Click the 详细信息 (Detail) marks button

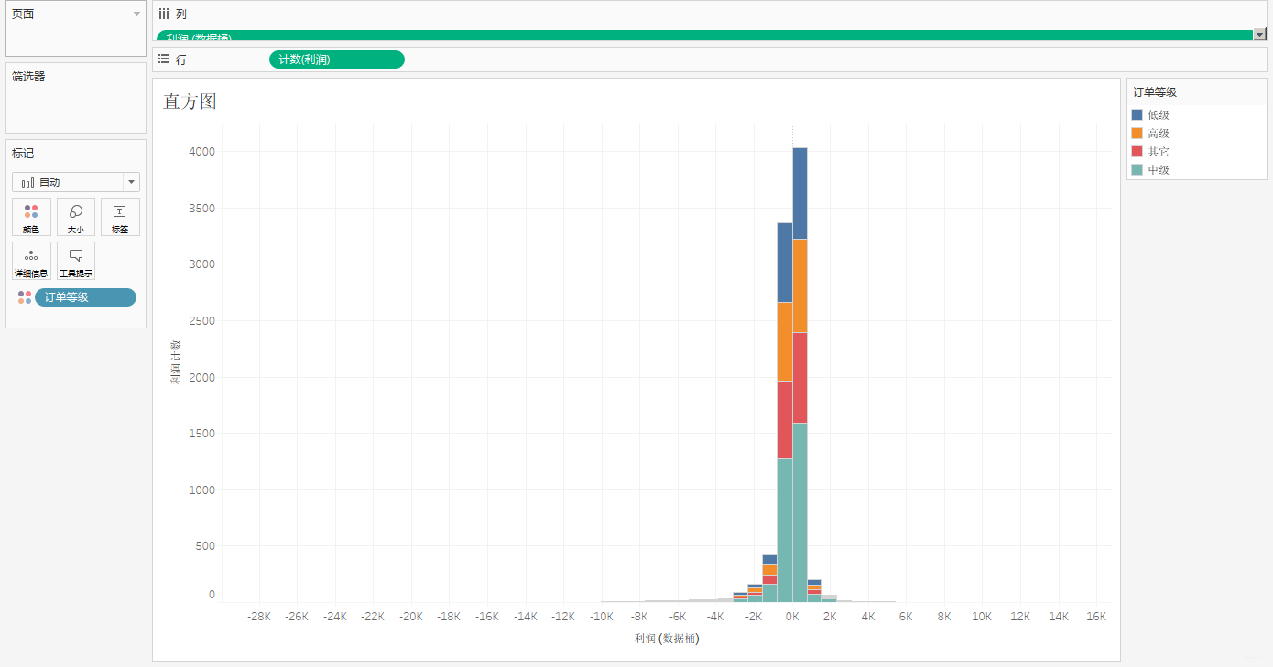(x=31, y=261)
